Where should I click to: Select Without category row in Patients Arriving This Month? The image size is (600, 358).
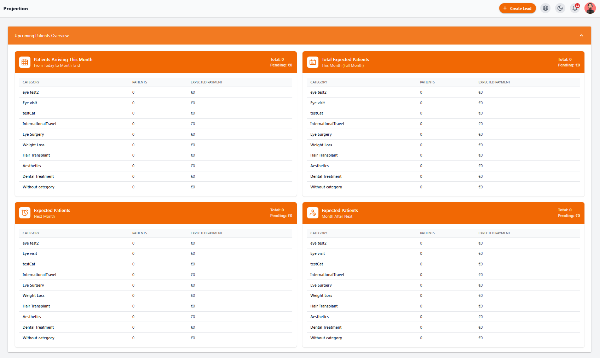point(156,187)
